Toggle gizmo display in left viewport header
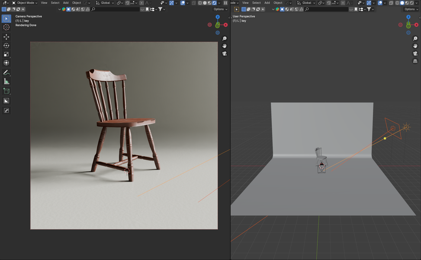 tap(171, 3)
